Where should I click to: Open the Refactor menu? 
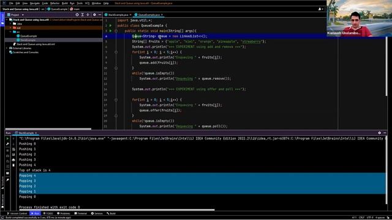click(x=55, y=3)
